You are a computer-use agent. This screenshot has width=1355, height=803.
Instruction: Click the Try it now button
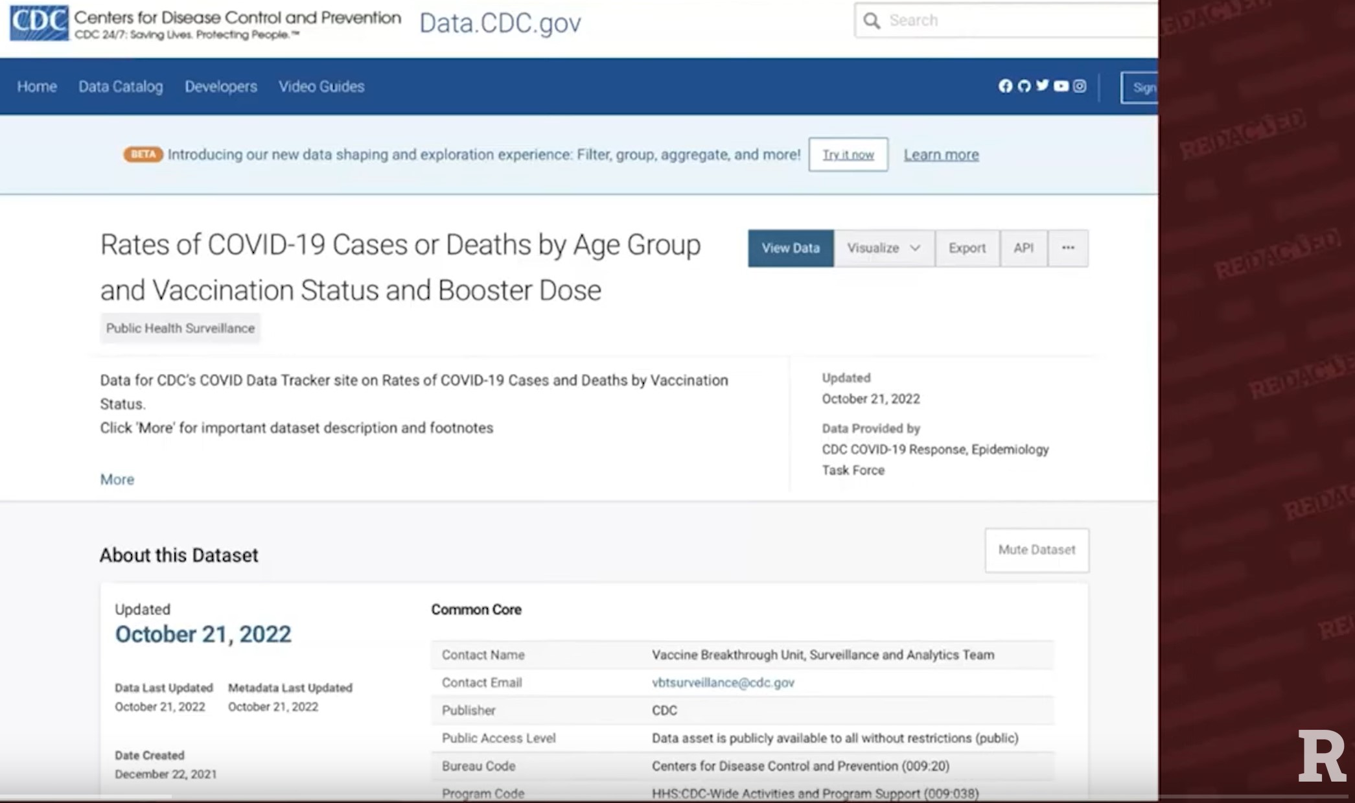point(848,155)
